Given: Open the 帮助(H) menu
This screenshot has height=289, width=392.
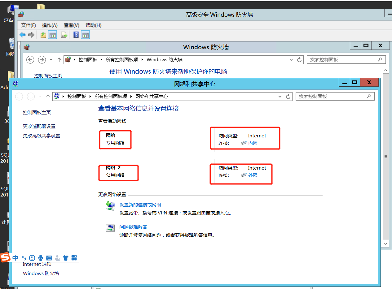Looking at the screenshot, I should click(93, 25).
